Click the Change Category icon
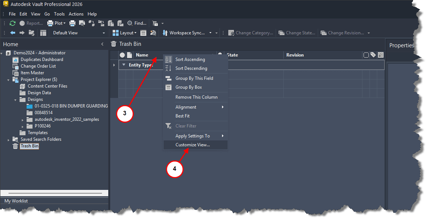Viewport: 426px width, 218px height. pyautogui.click(x=231, y=33)
